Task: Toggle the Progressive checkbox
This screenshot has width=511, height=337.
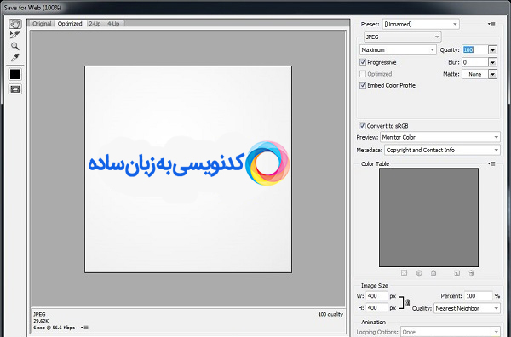Action: coord(363,62)
